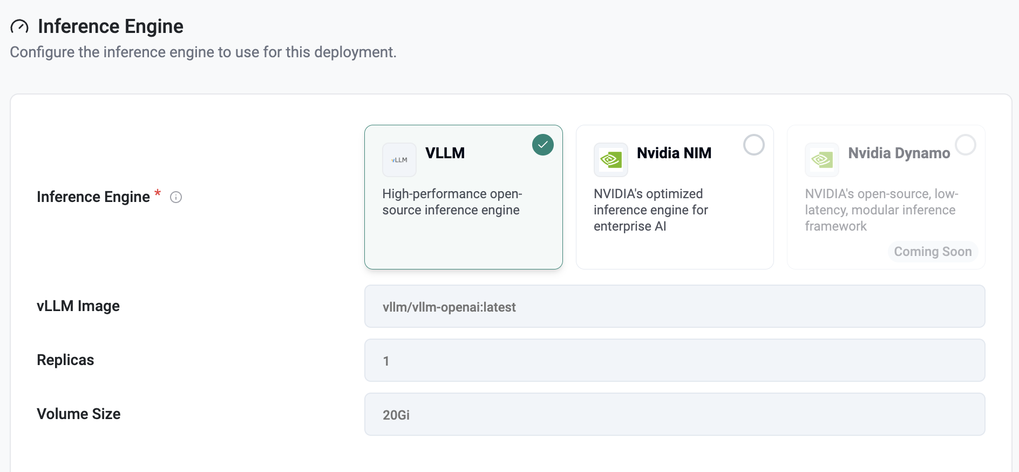Focus the vLLM Image input field

coord(674,307)
